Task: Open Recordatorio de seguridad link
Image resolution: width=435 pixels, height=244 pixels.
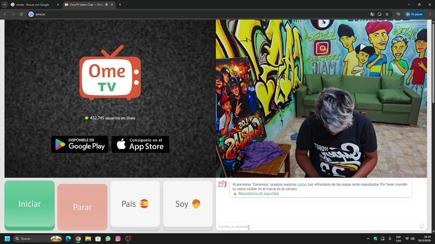Action: pos(258,194)
